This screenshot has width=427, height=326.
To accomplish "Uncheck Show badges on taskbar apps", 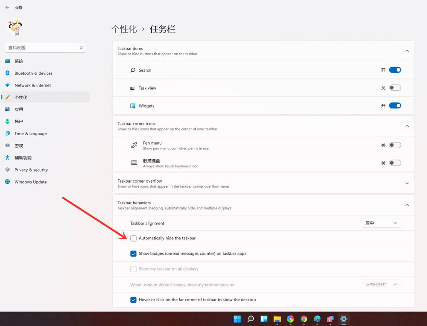I will (134, 253).
